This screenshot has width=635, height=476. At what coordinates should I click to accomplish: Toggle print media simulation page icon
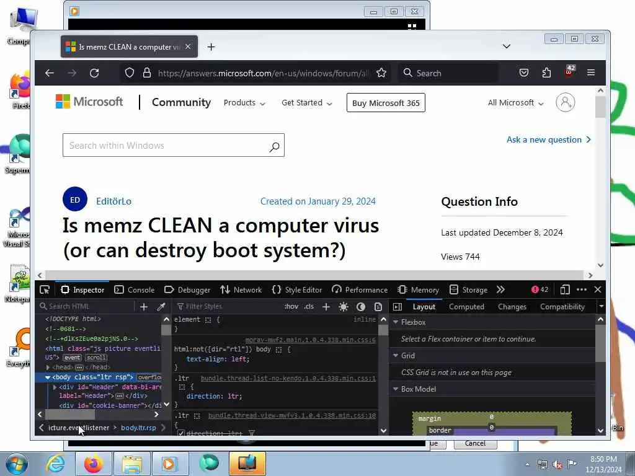[378, 307]
